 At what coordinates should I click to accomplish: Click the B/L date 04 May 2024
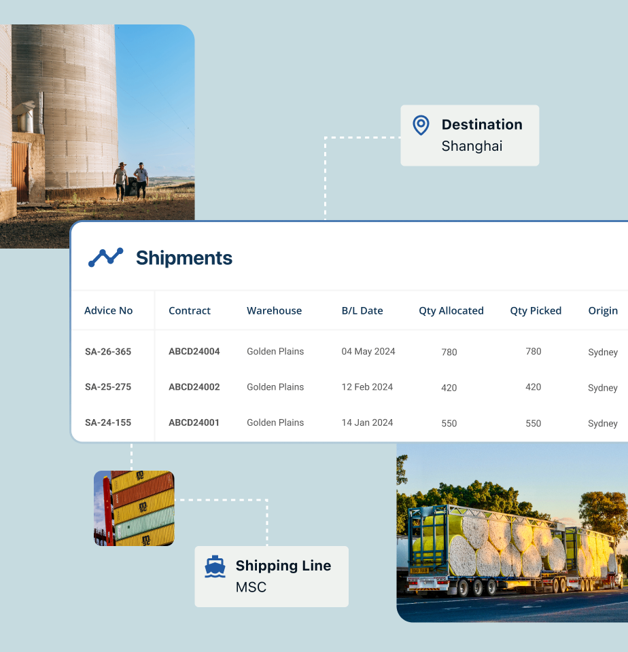[368, 351]
